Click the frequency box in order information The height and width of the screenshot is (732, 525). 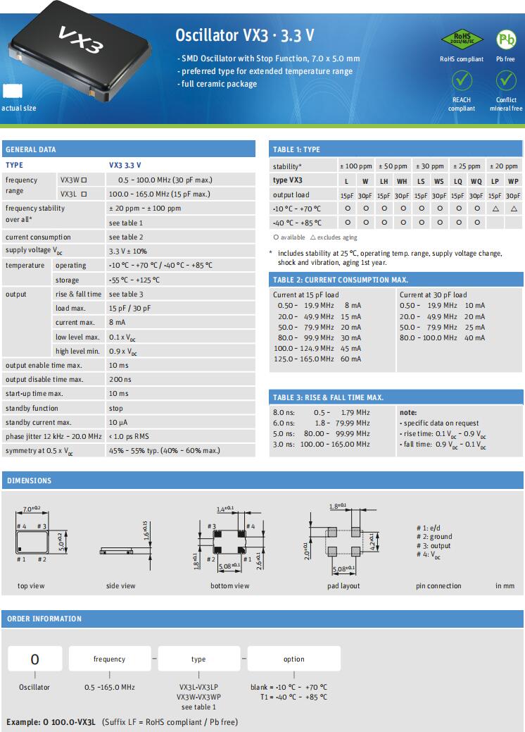pos(109,659)
